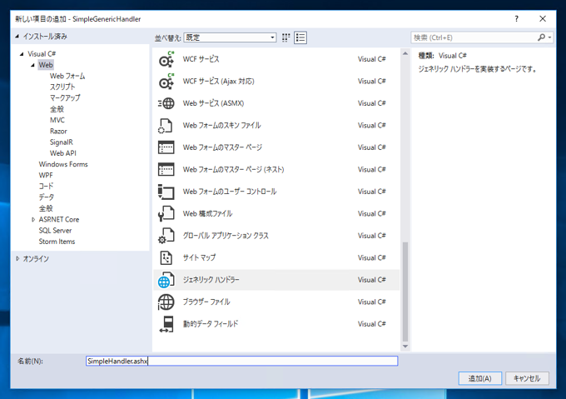This screenshot has width=566, height=399.
Task: Select Web フォーム in the tree
Action: point(67,76)
